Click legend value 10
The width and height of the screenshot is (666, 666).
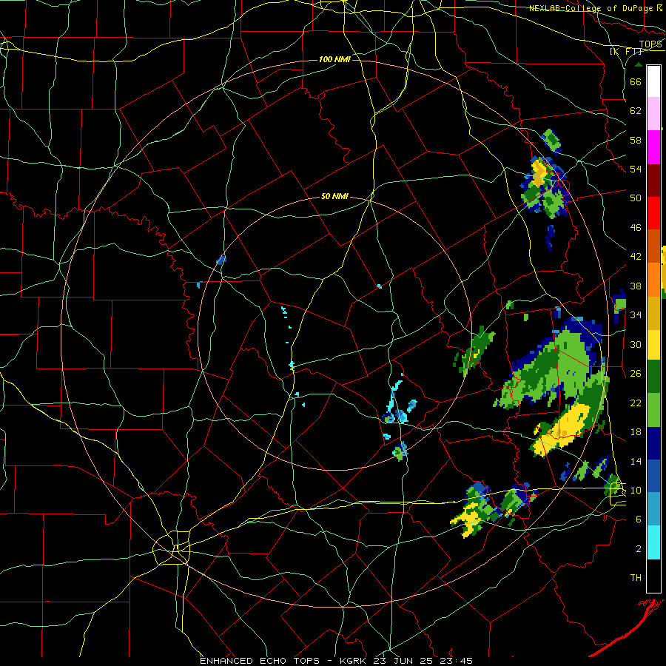pyautogui.click(x=636, y=490)
